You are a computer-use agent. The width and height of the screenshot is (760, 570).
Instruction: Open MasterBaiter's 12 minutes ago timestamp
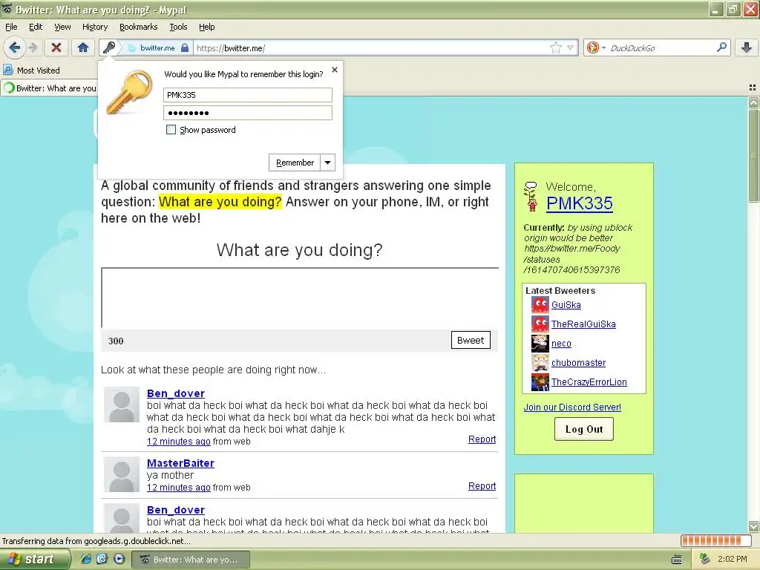click(178, 487)
